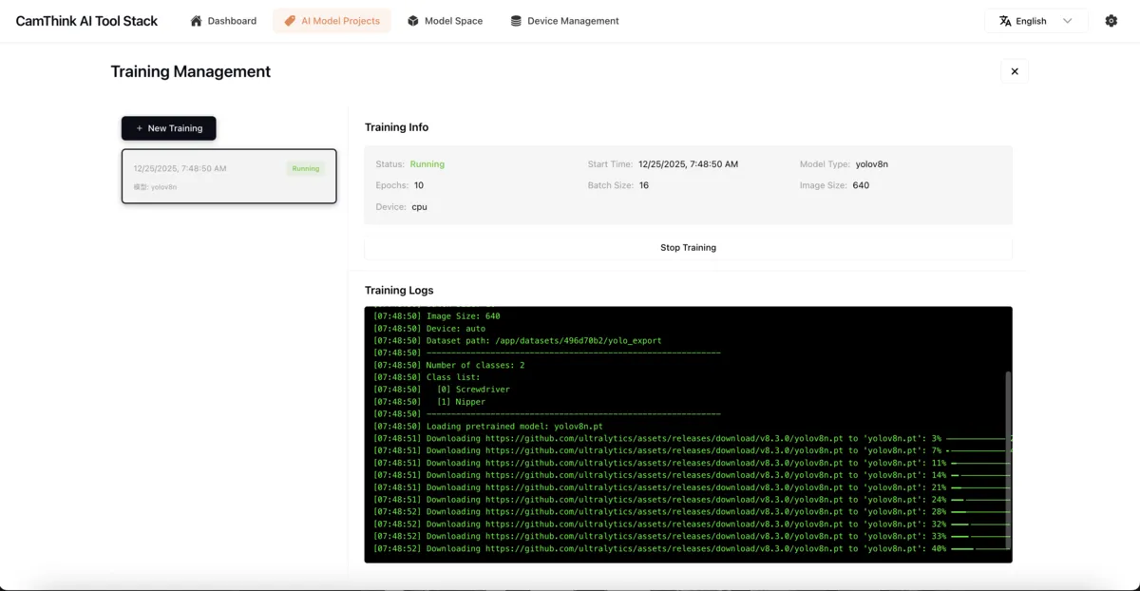This screenshot has width=1140, height=591.
Task: Click the Image Size value 640
Action: coord(861,185)
